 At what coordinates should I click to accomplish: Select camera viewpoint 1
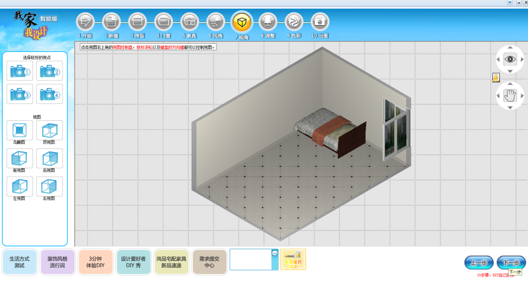(x=20, y=70)
